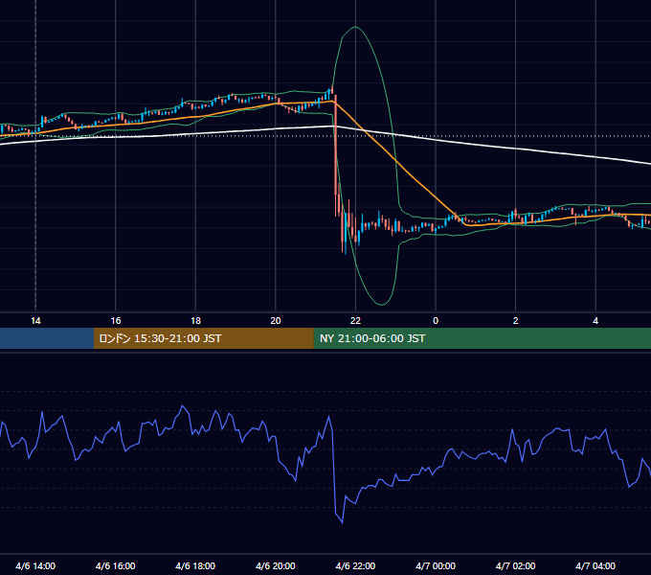651x575 pixels.
Task: Click the hour label 2 on the price chart axis
Action: pos(515,321)
